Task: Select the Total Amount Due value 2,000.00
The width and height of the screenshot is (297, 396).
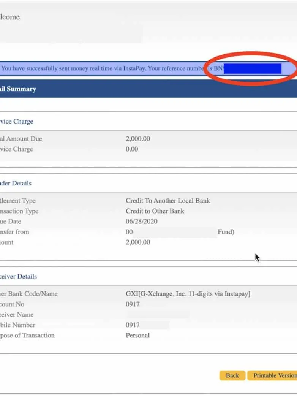Action: point(138,139)
